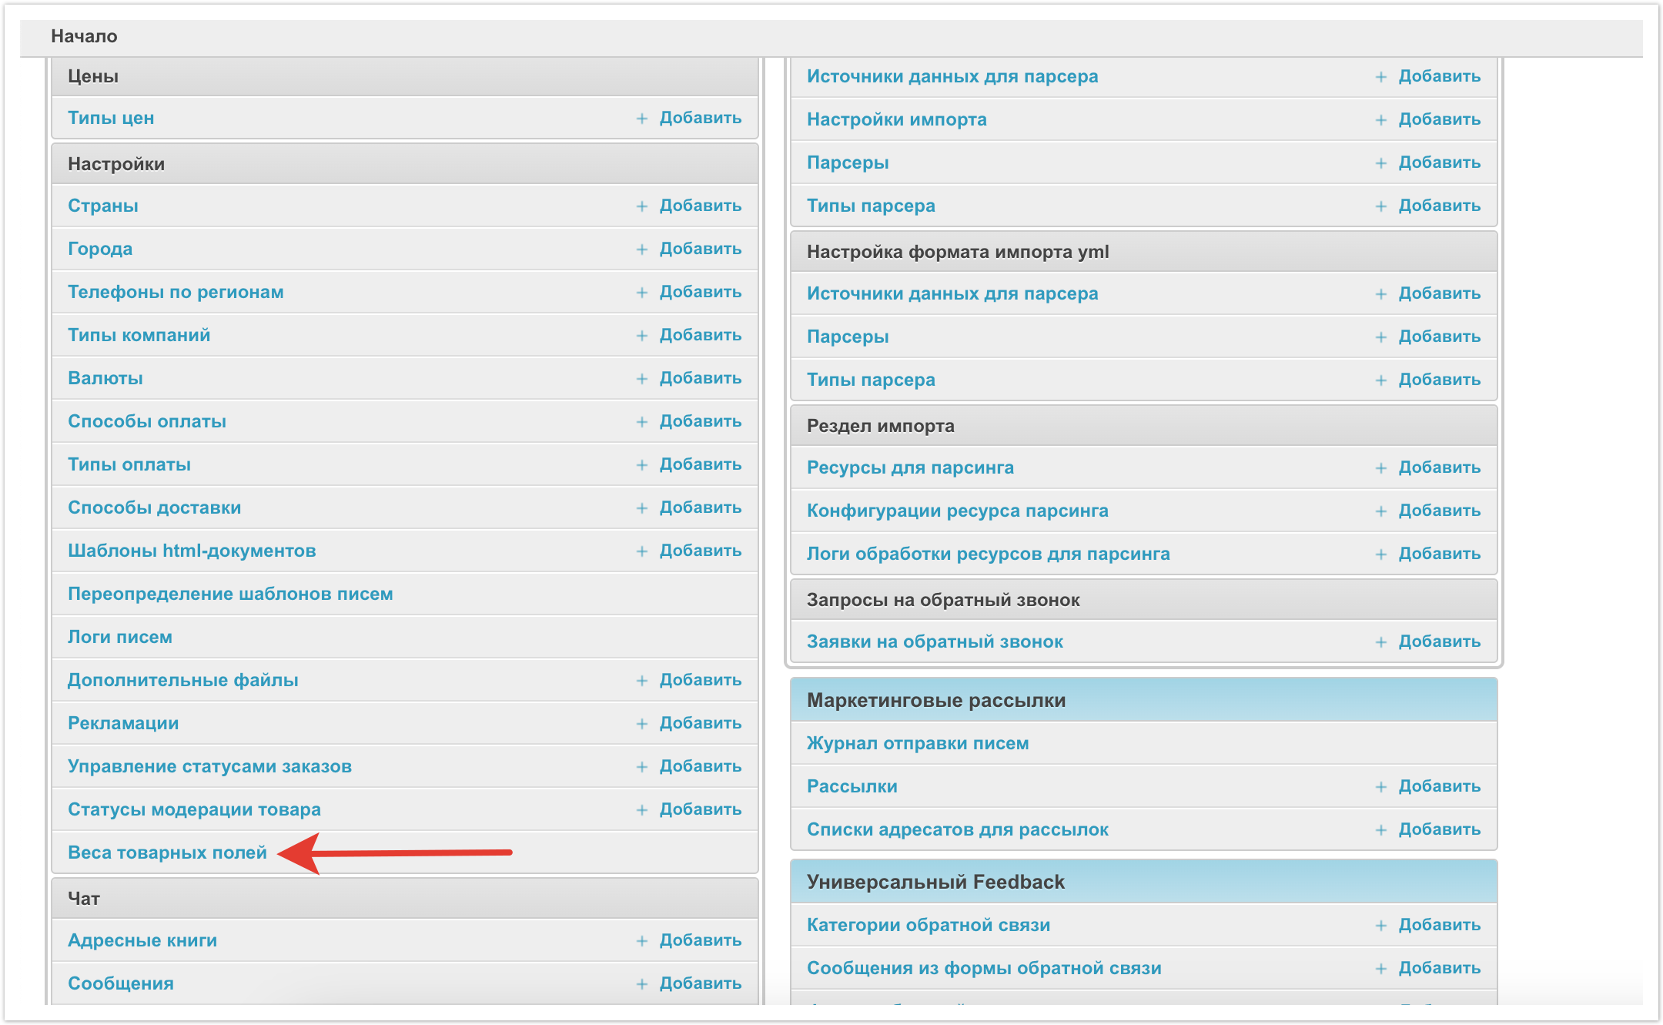This screenshot has height=1025, width=1663.
Task: Click the plus icon next to Адресные книги
Action: tap(641, 941)
